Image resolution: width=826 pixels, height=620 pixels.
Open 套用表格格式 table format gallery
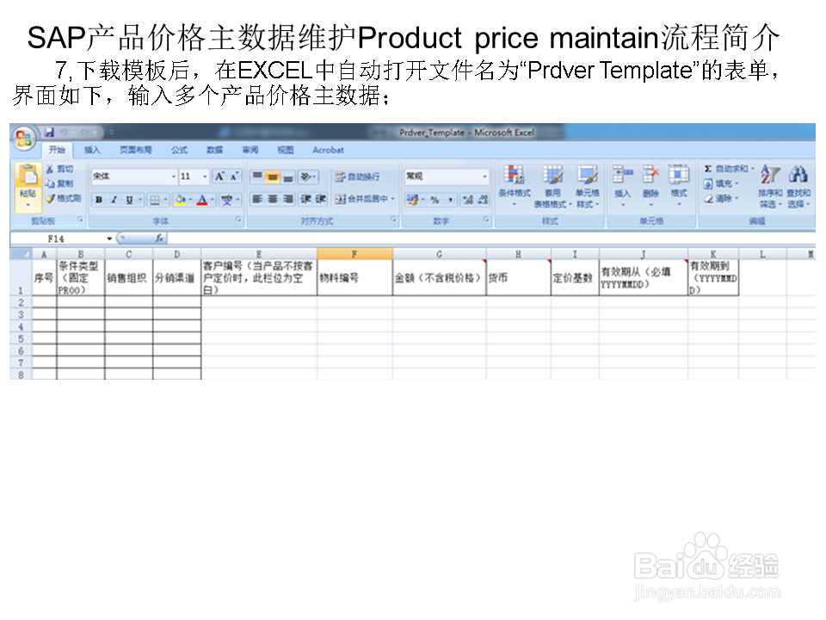[x=552, y=186]
